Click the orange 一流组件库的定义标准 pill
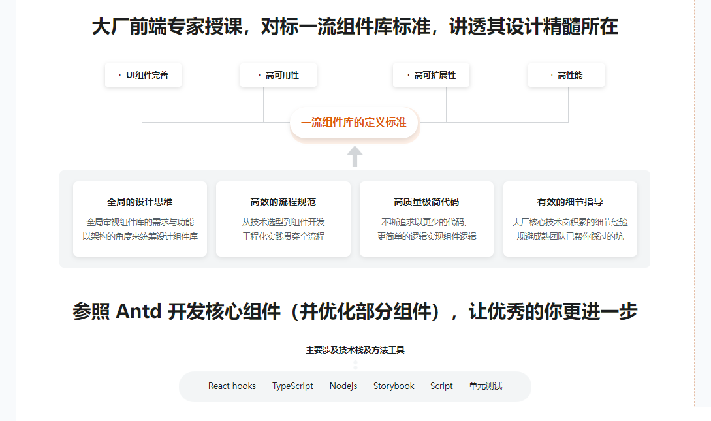 (x=354, y=123)
